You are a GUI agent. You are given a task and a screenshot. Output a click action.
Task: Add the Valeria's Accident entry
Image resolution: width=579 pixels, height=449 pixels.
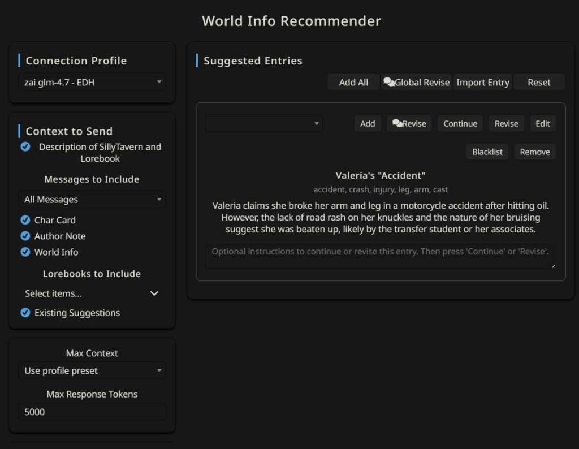click(x=368, y=124)
